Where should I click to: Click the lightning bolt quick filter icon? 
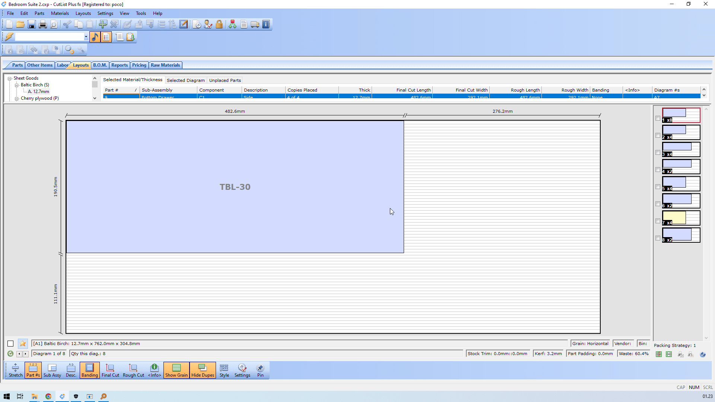coord(9,37)
